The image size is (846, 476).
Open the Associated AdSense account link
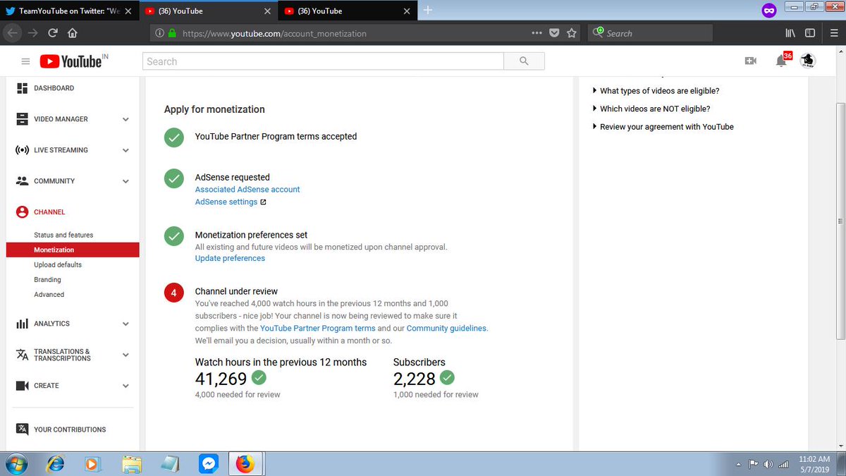pyautogui.click(x=247, y=190)
